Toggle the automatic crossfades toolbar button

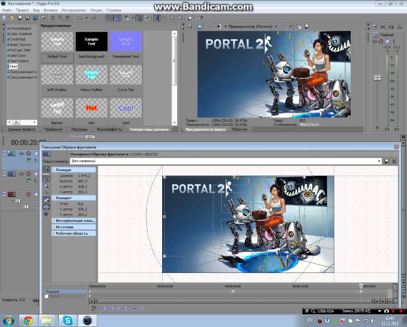tap(118, 18)
